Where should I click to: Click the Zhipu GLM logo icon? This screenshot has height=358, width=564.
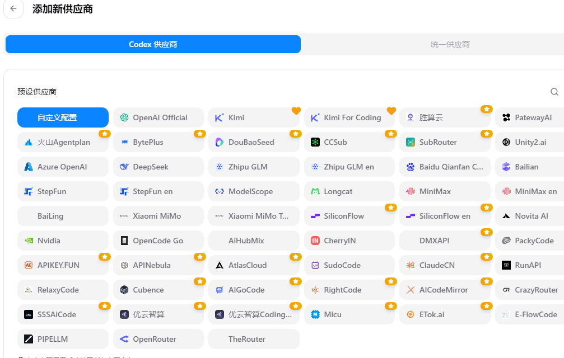[220, 167]
